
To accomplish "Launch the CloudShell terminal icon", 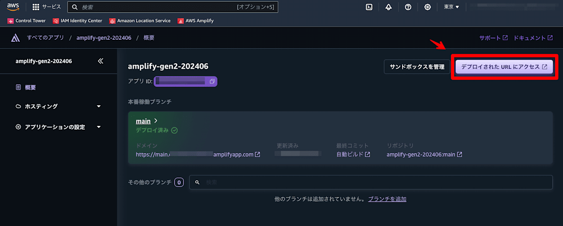I will [369, 7].
